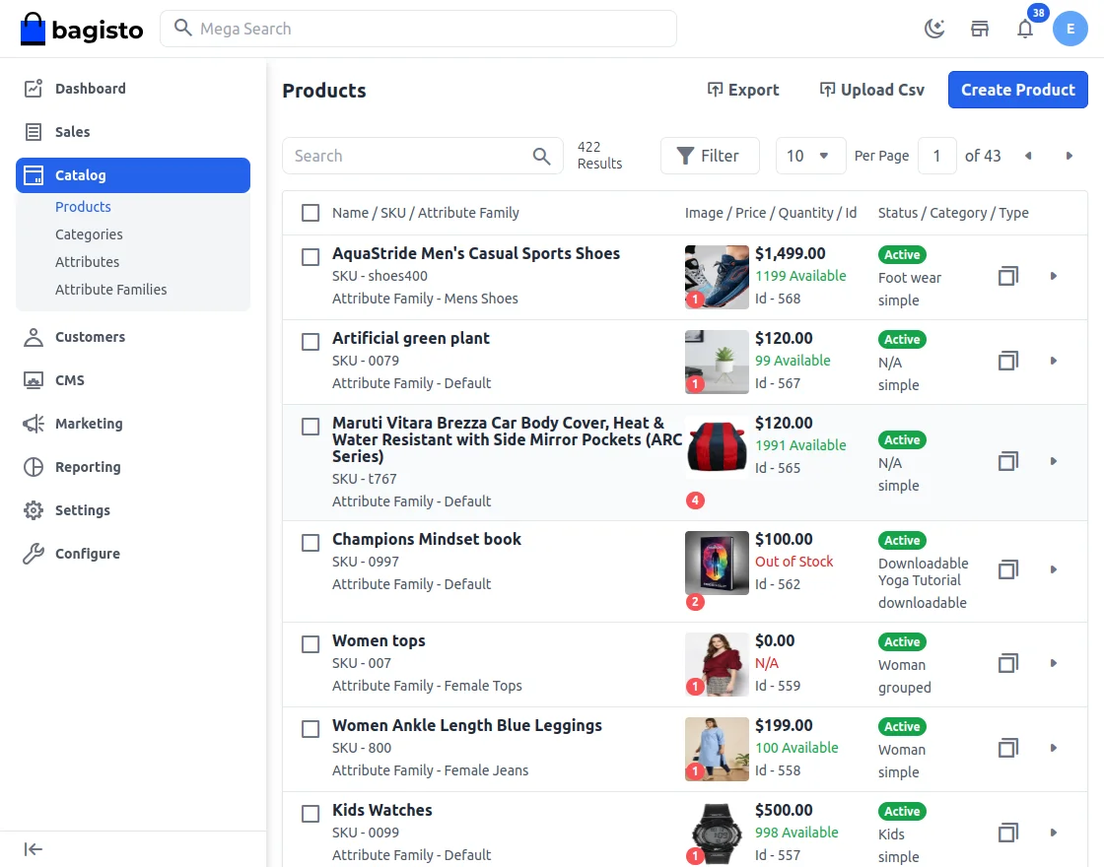Click the magnifier icon in the product search bar

click(541, 156)
